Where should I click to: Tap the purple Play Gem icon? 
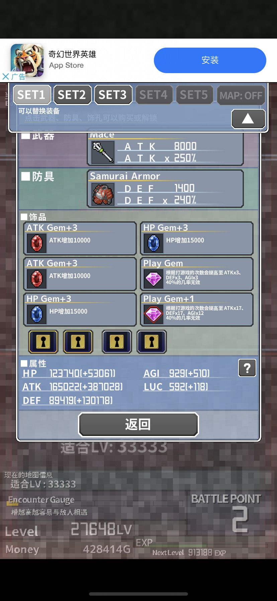click(153, 278)
